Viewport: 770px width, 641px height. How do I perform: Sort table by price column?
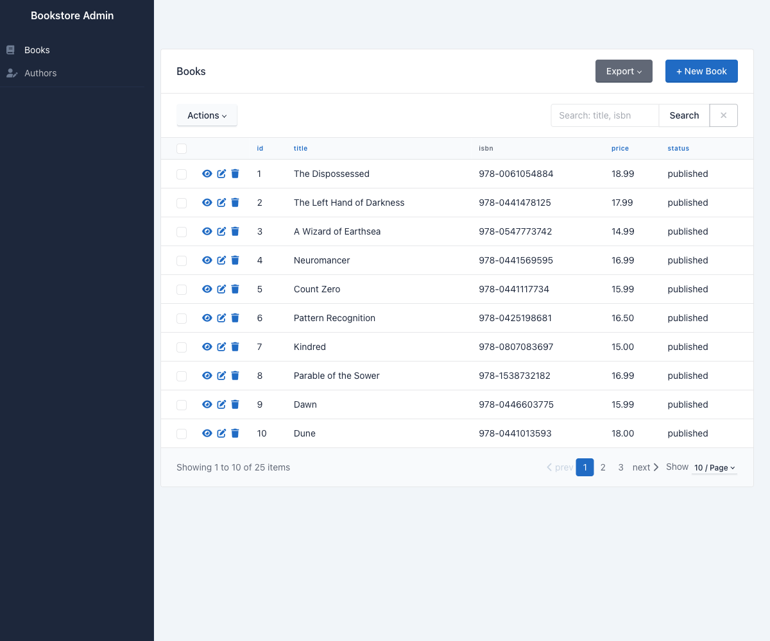tap(620, 148)
